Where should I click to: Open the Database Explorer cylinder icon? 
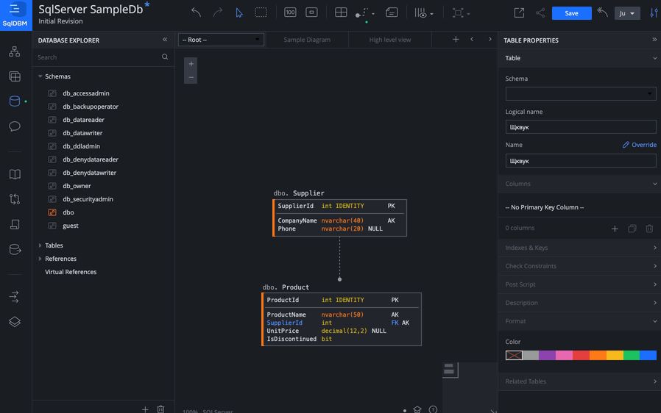pos(14,101)
